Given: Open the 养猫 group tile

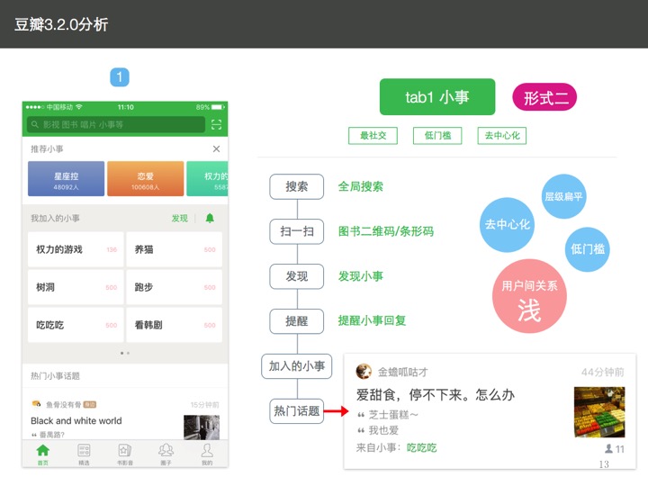Looking at the screenshot, I should 174,249.
